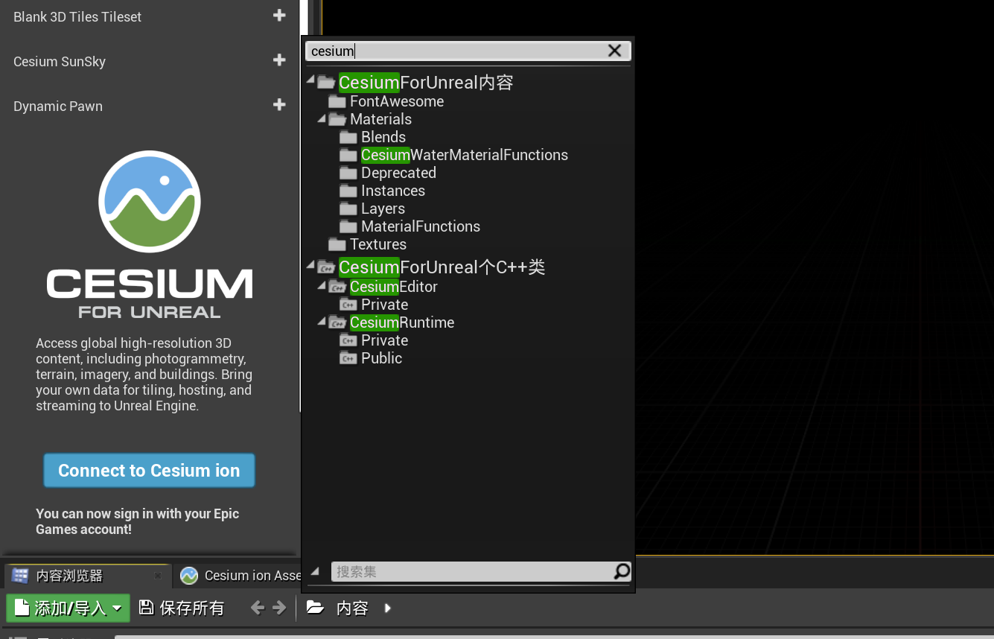Open the Textures folder
This screenshot has width=994, height=639.
pyautogui.click(x=377, y=244)
